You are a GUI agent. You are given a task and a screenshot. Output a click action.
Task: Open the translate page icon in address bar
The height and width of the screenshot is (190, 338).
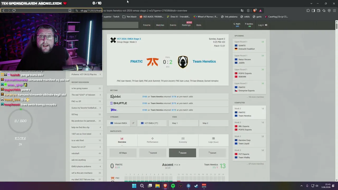pos(242,11)
